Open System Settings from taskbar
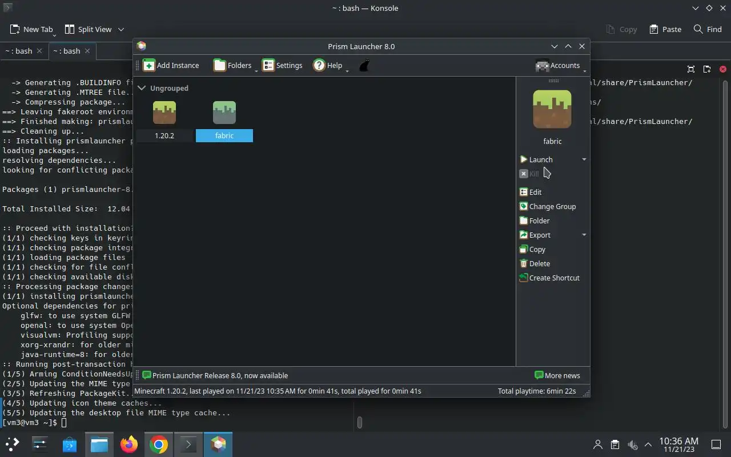The height and width of the screenshot is (457, 731). [x=40, y=444]
